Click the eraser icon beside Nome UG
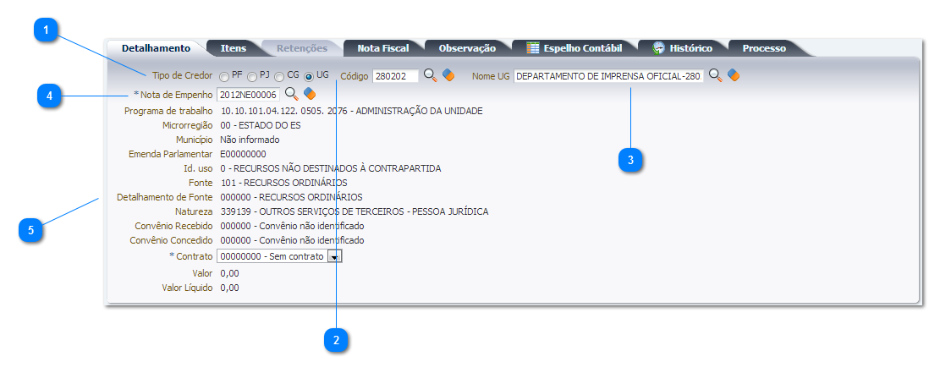 (734, 76)
